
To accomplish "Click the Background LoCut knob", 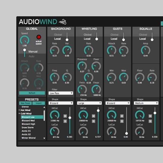I will pos(55,131).
